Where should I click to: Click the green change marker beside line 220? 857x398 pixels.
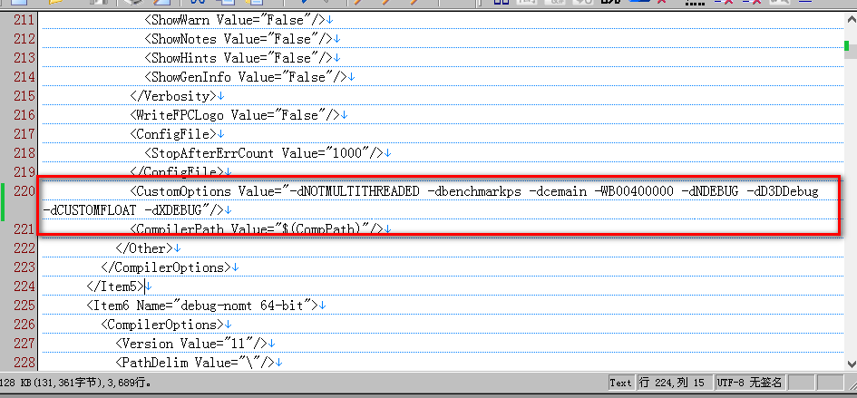[2, 200]
